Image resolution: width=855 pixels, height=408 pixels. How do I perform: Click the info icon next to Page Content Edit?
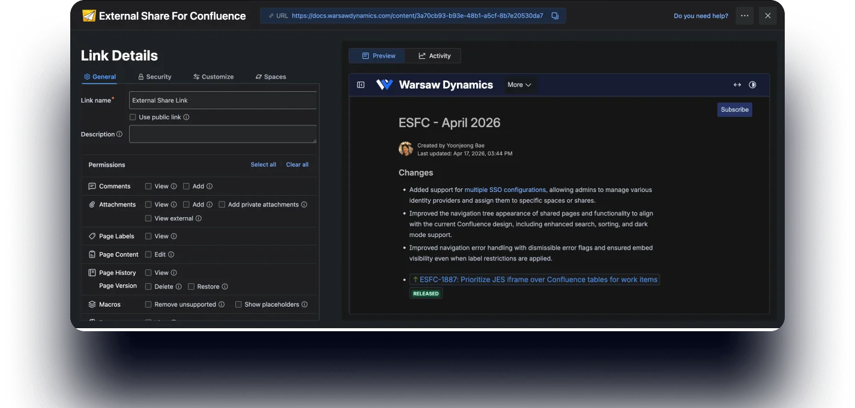171,254
